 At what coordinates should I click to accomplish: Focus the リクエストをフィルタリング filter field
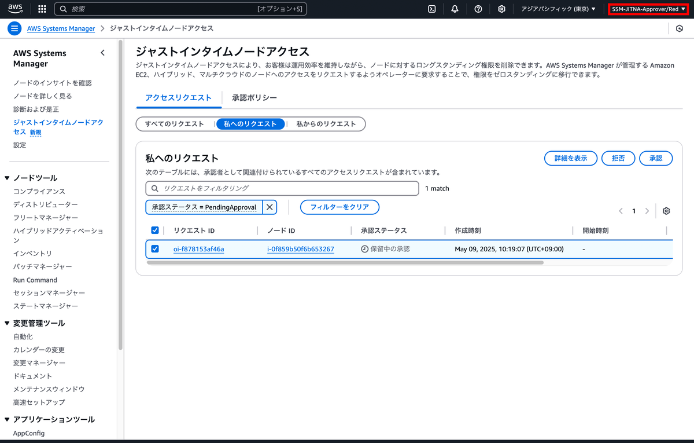pyautogui.click(x=282, y=188)
